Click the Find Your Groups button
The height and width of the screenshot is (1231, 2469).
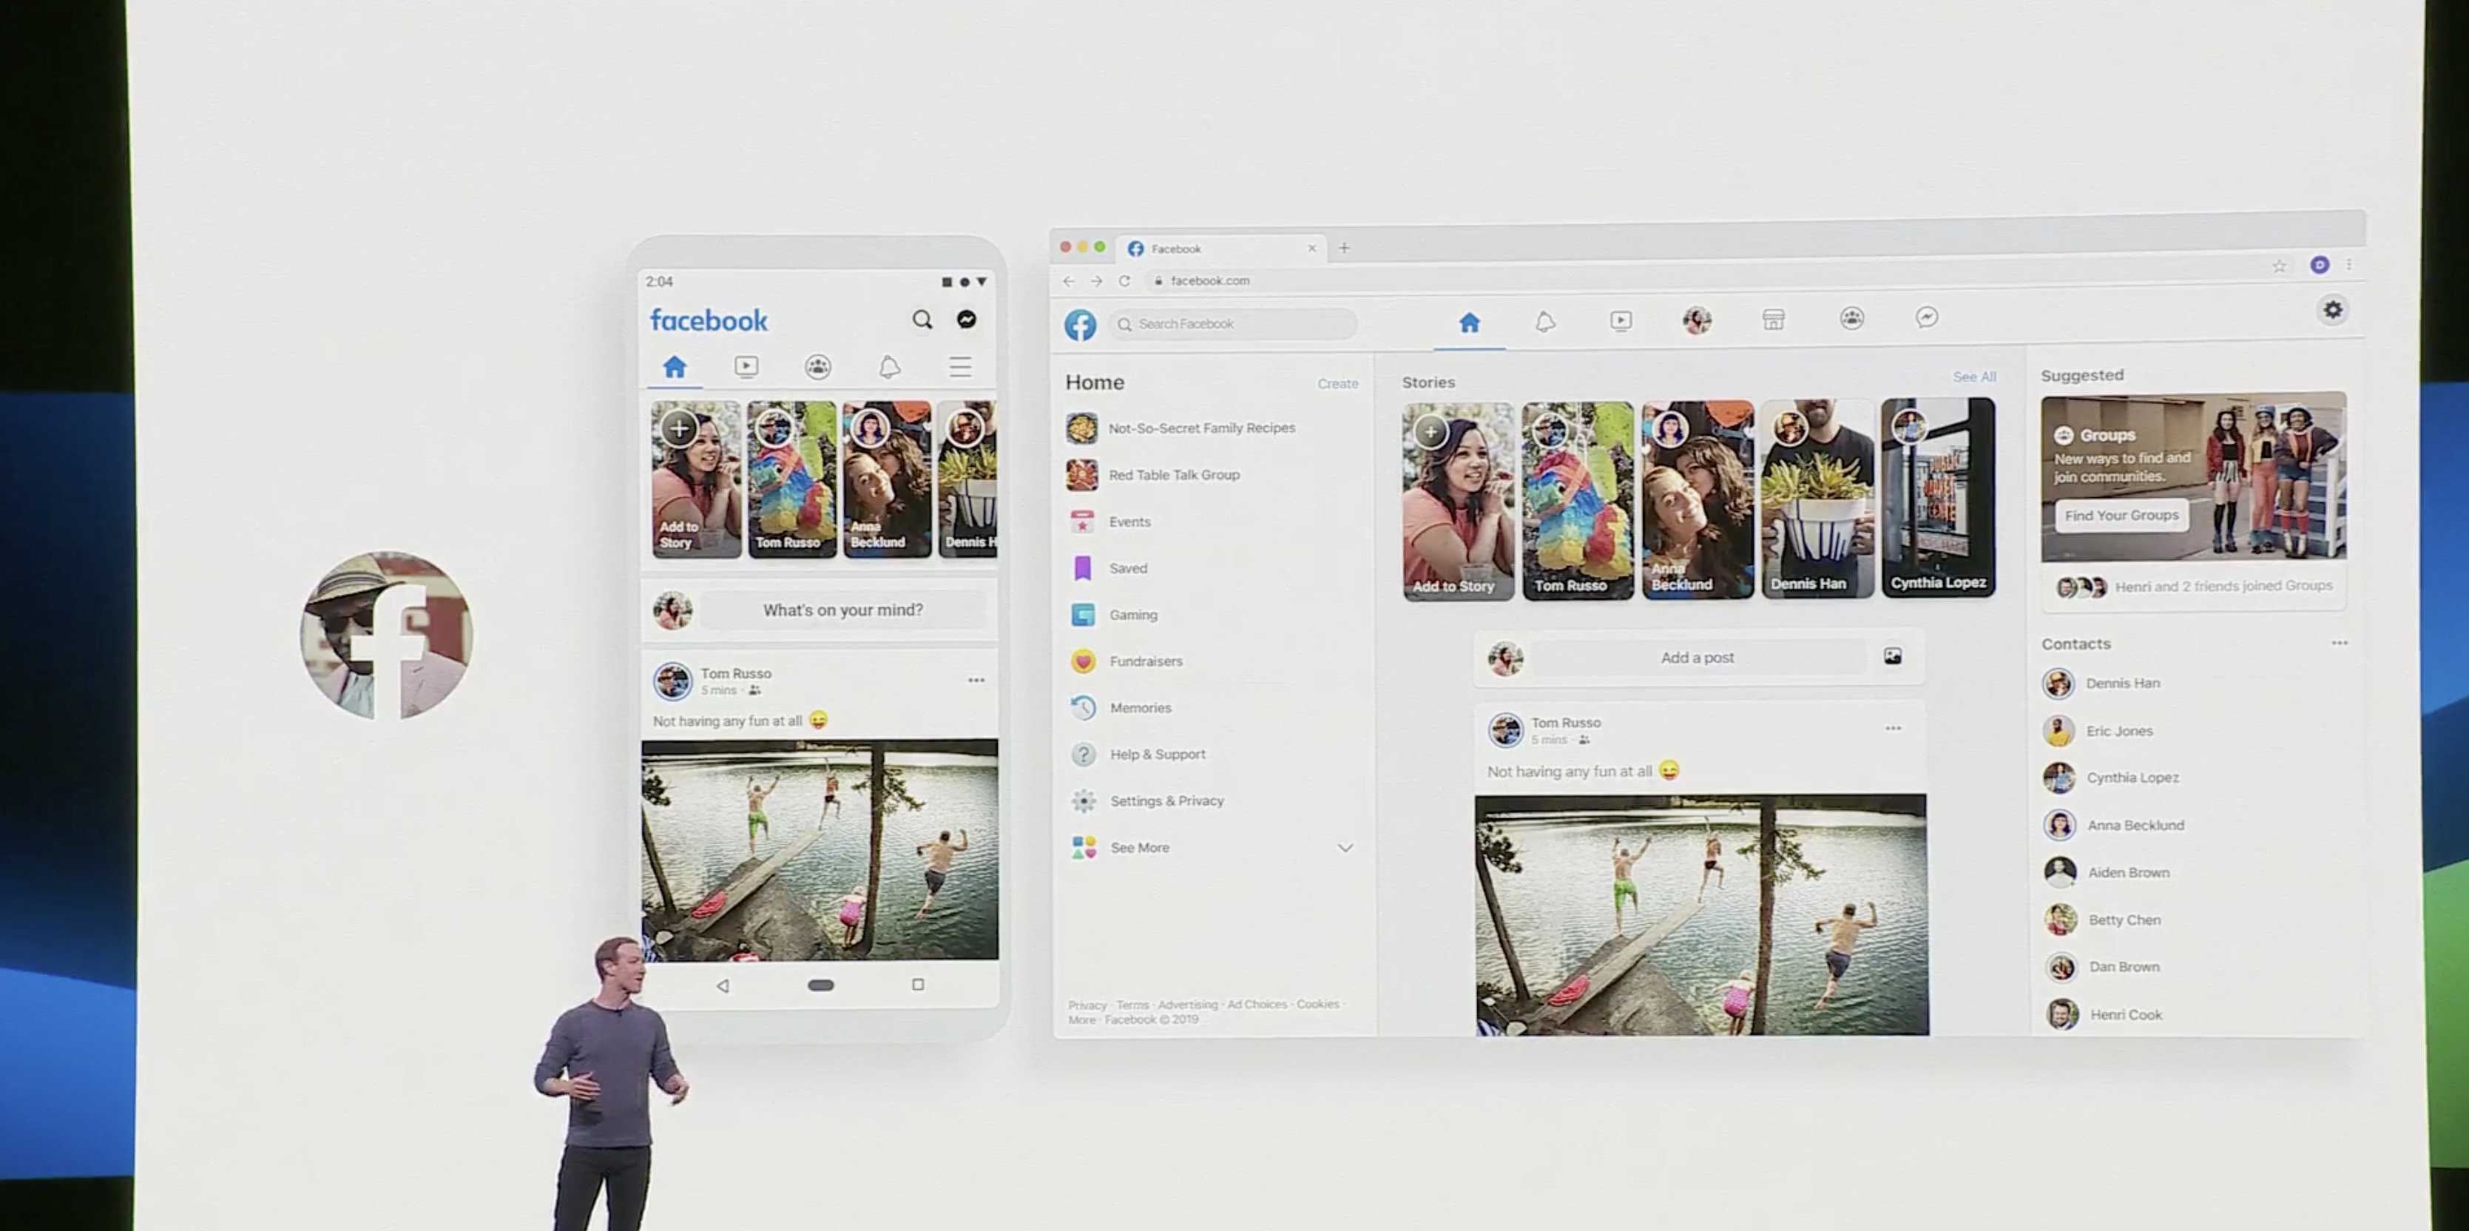(2121, 515)
